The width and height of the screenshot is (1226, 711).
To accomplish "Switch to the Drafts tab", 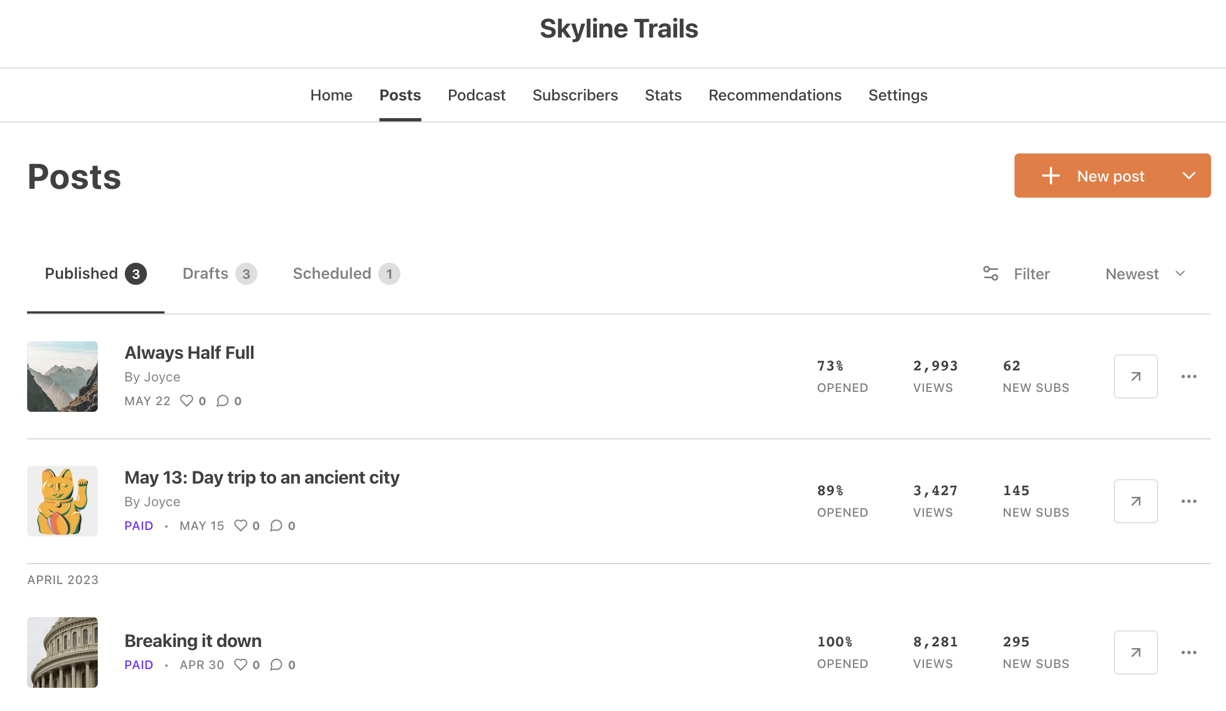I will click(219, 274).
